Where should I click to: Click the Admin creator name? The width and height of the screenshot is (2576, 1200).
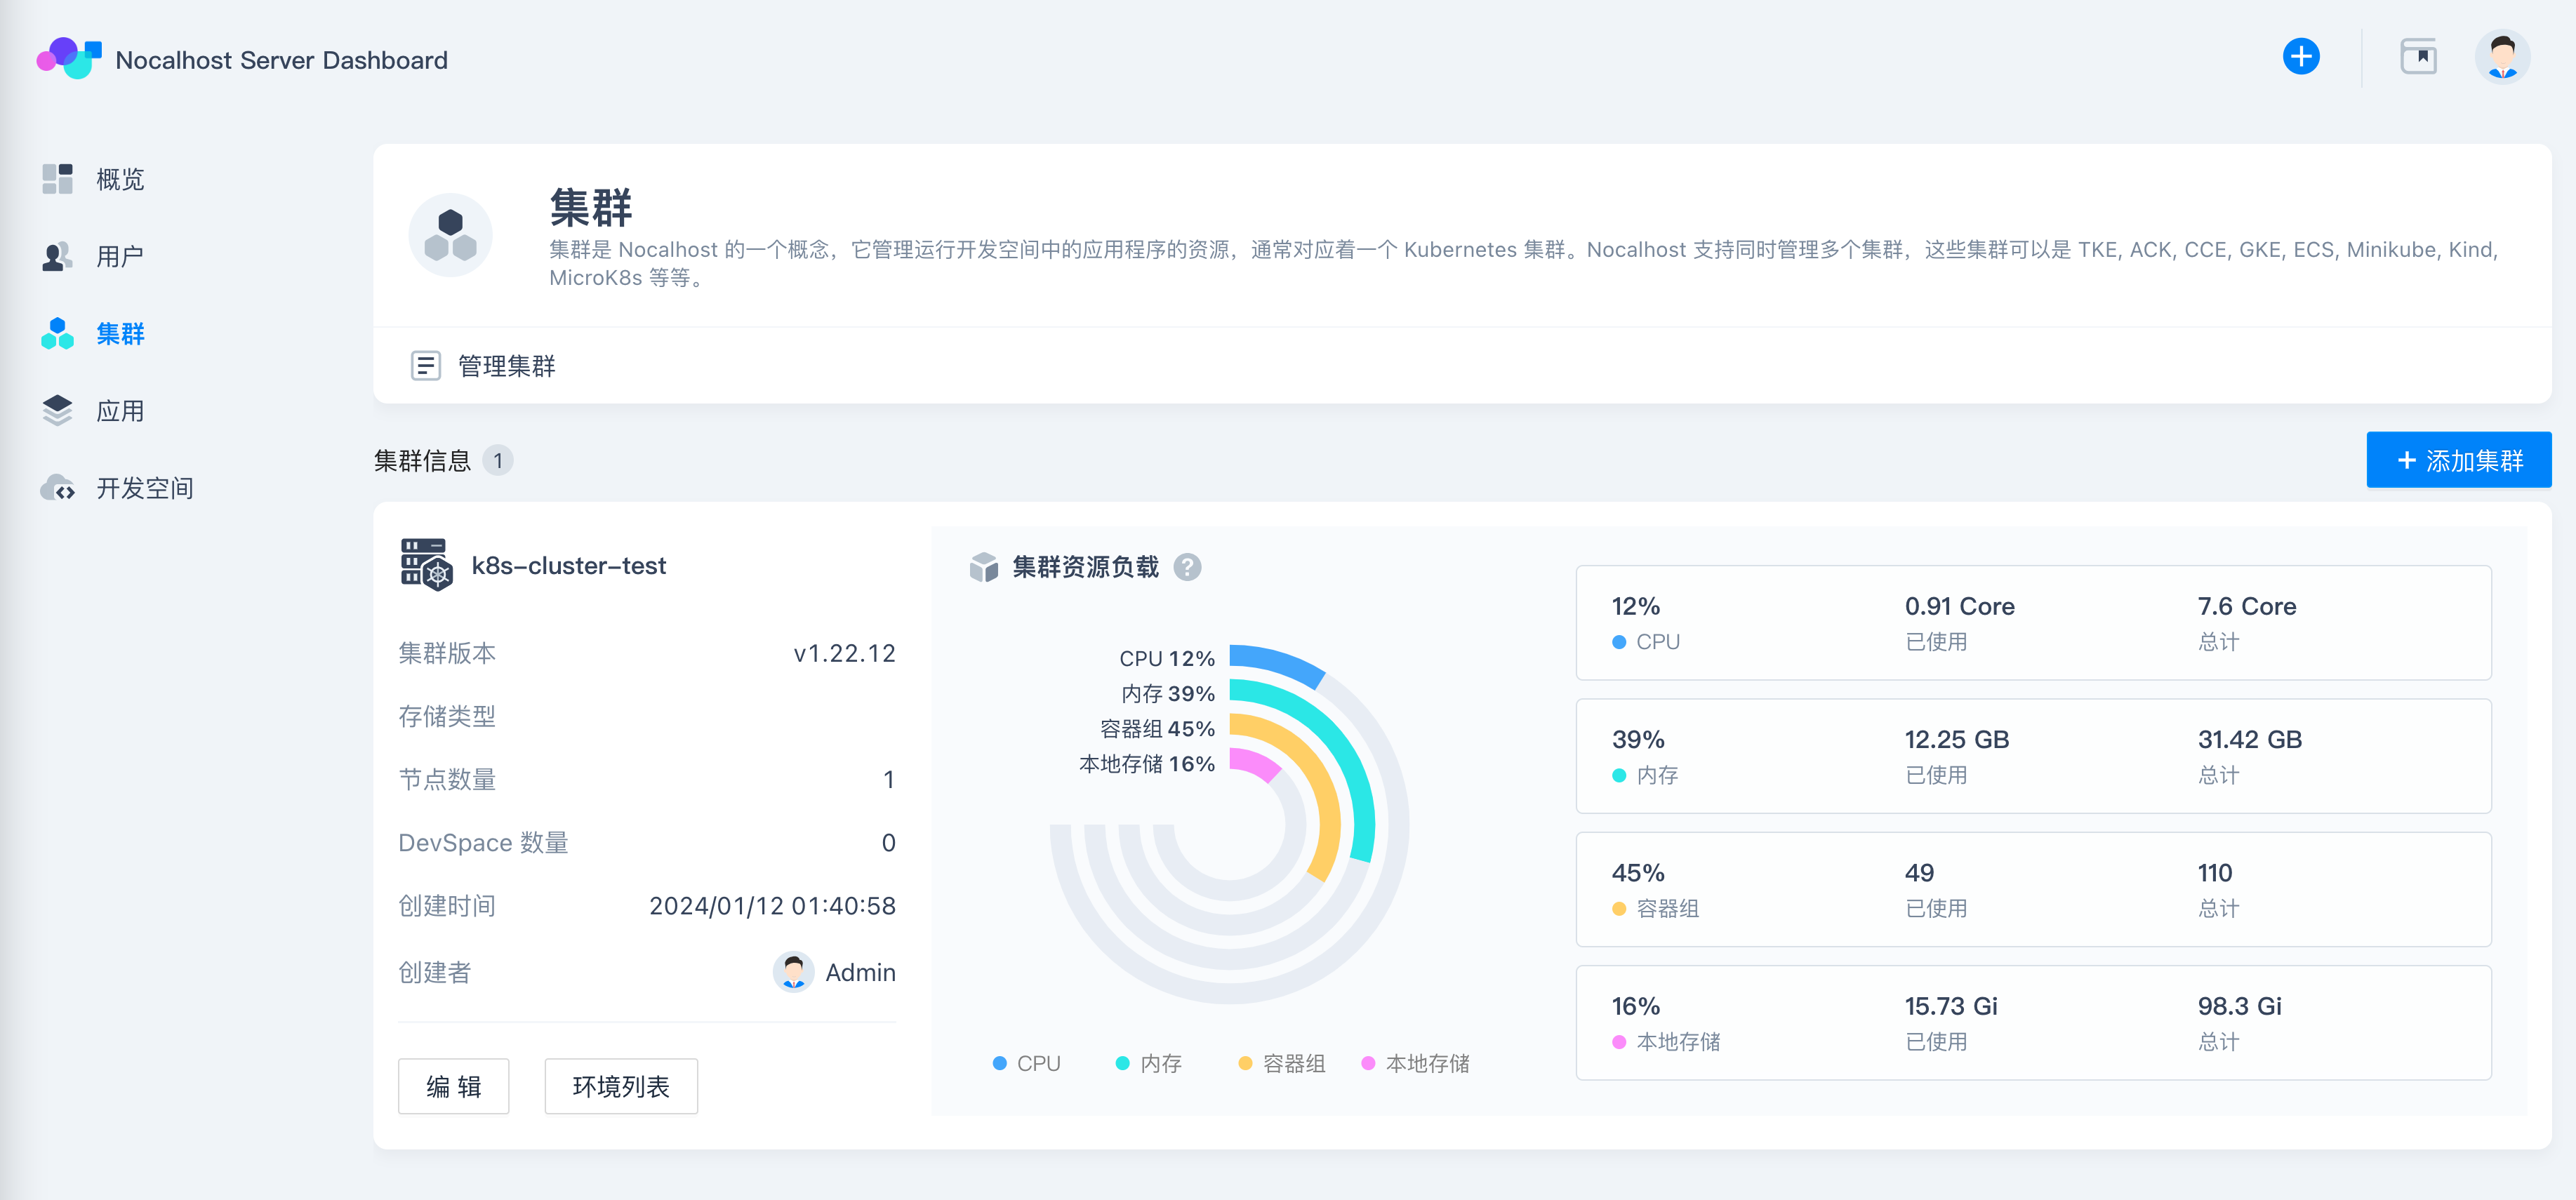[x=860, y=972]
